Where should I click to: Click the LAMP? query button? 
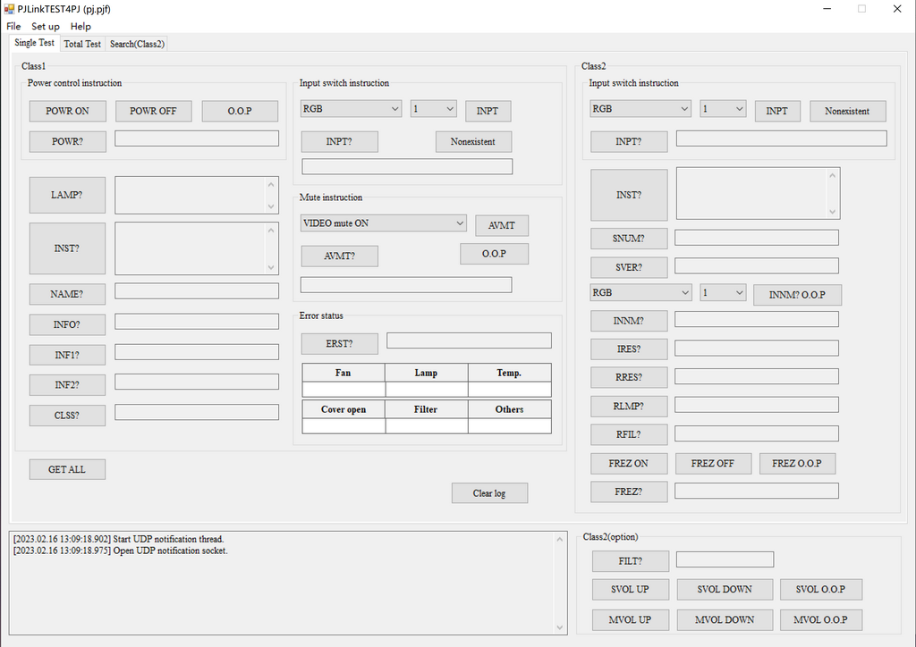point(67,195)
